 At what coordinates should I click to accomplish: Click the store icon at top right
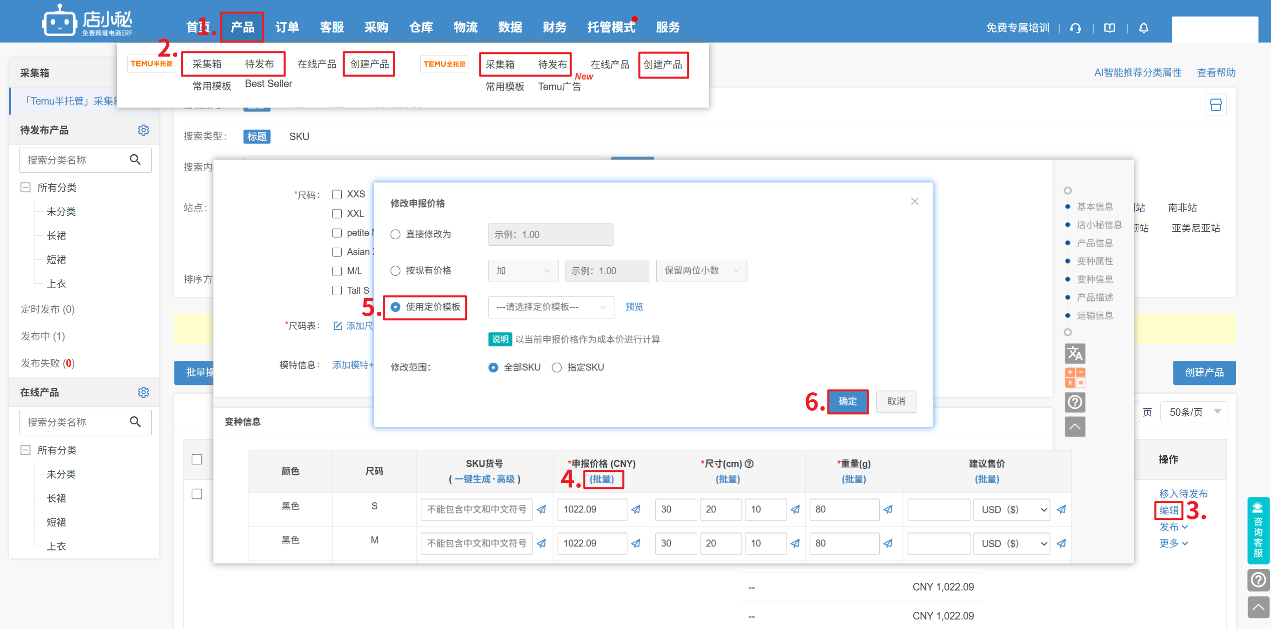1215,105
